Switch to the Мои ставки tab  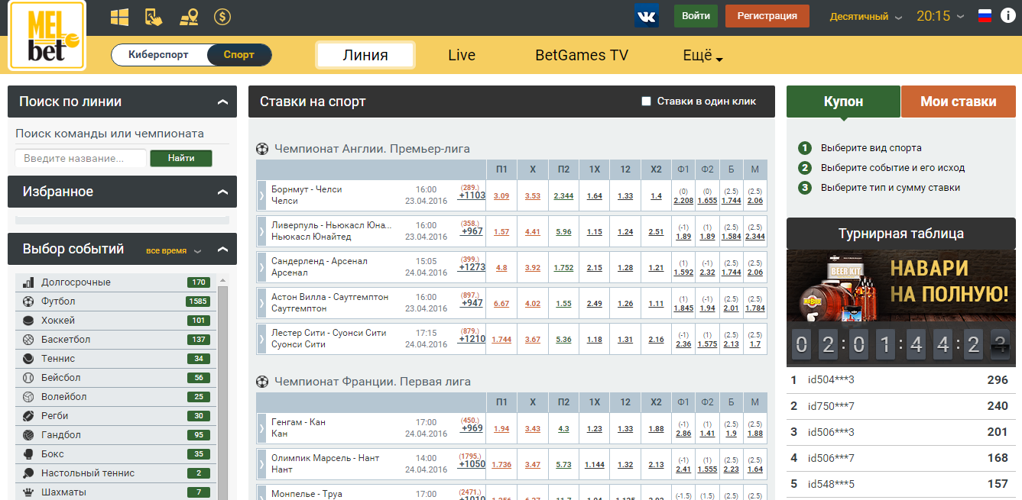(959, 102)
